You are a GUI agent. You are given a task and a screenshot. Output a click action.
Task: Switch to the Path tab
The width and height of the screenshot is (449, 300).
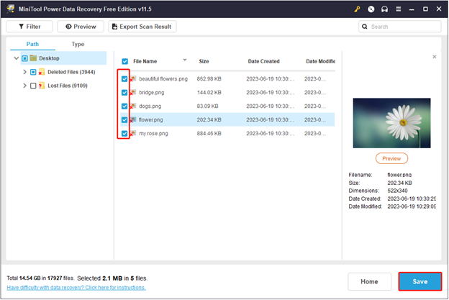32,44
